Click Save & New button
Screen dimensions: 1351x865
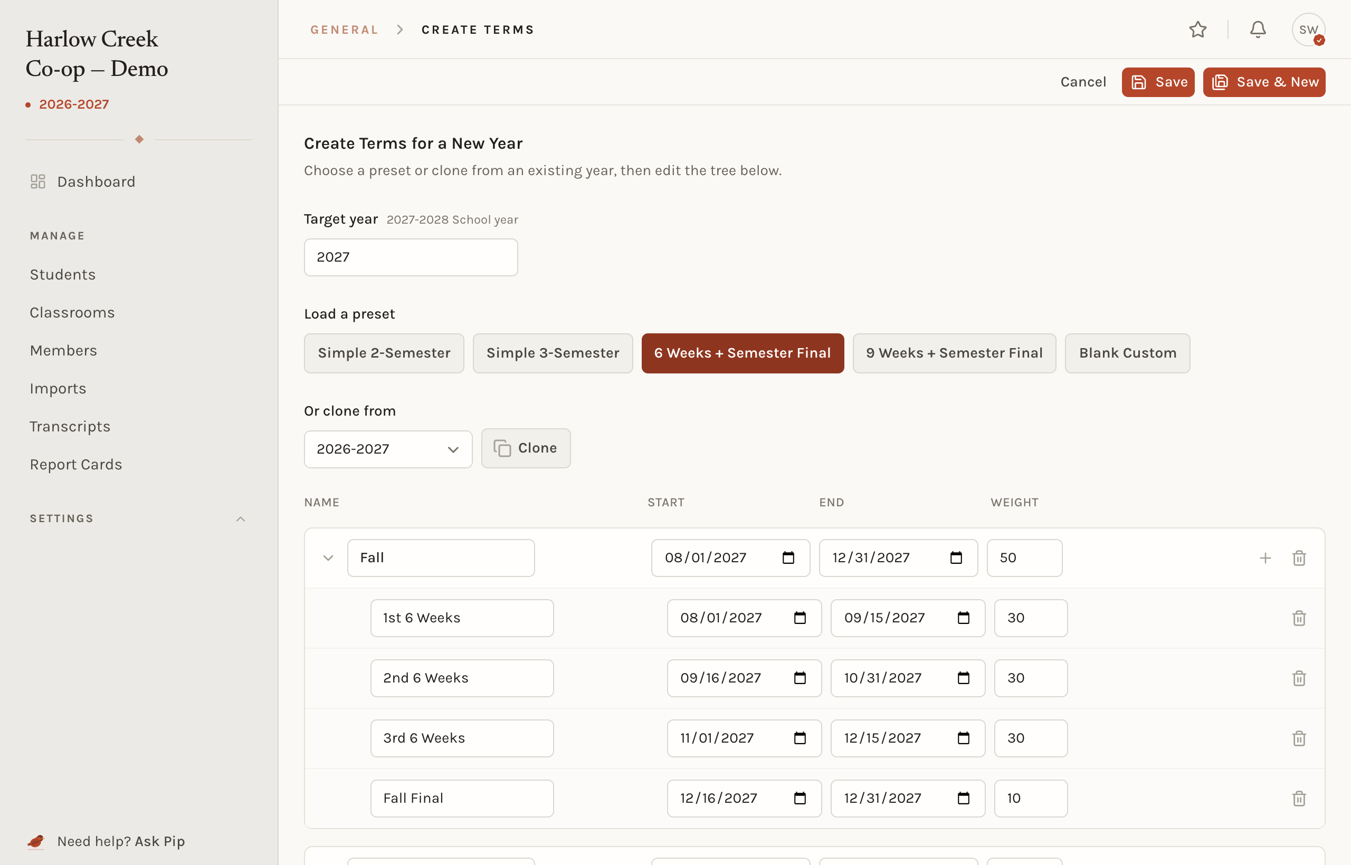click(1264, 82)
